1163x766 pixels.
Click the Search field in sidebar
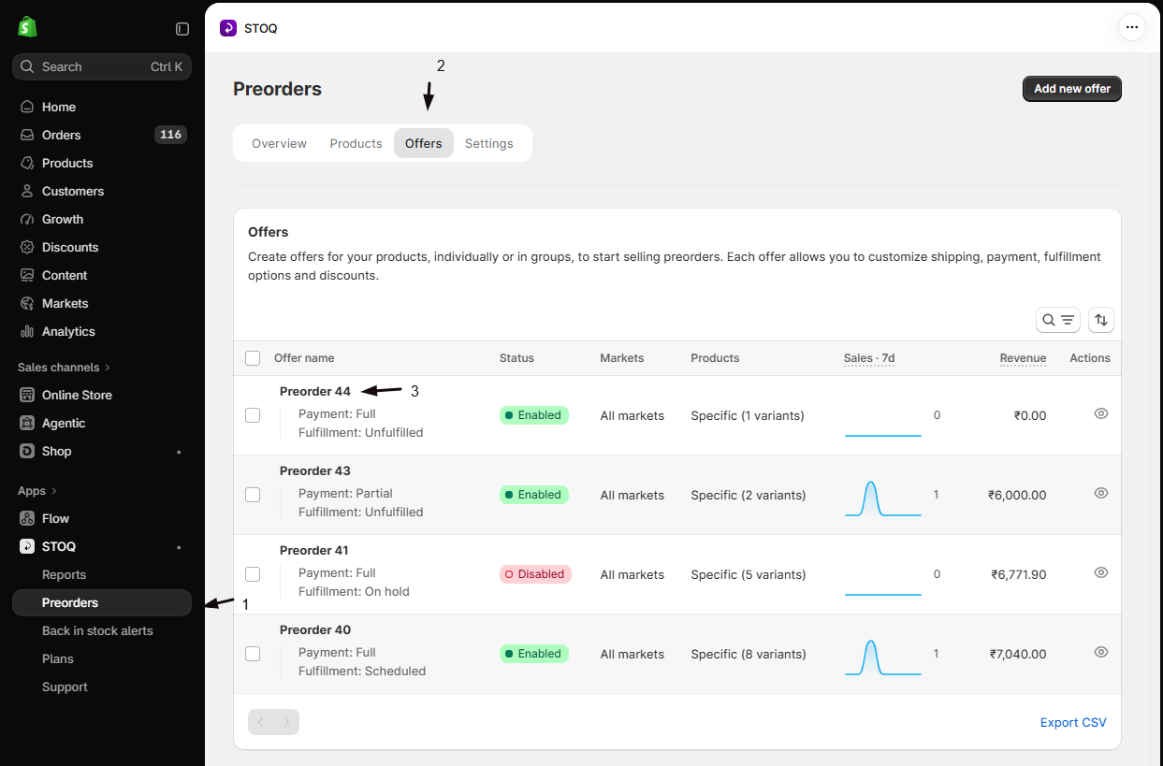(x=102, y=66)
